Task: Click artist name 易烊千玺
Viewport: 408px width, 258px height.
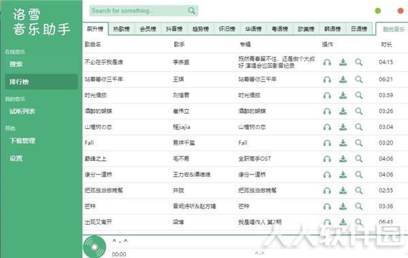Action: click(x=184, y=143)
